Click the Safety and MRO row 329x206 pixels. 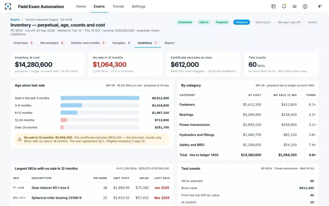click(248, 145)
